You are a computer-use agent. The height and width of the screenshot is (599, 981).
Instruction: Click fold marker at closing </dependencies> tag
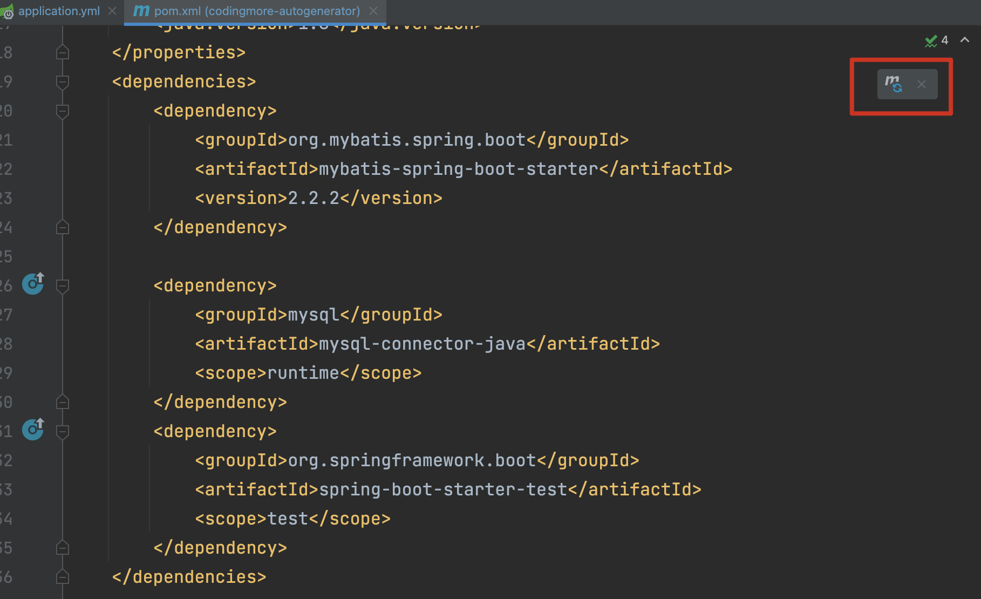[x=63, y=577]
